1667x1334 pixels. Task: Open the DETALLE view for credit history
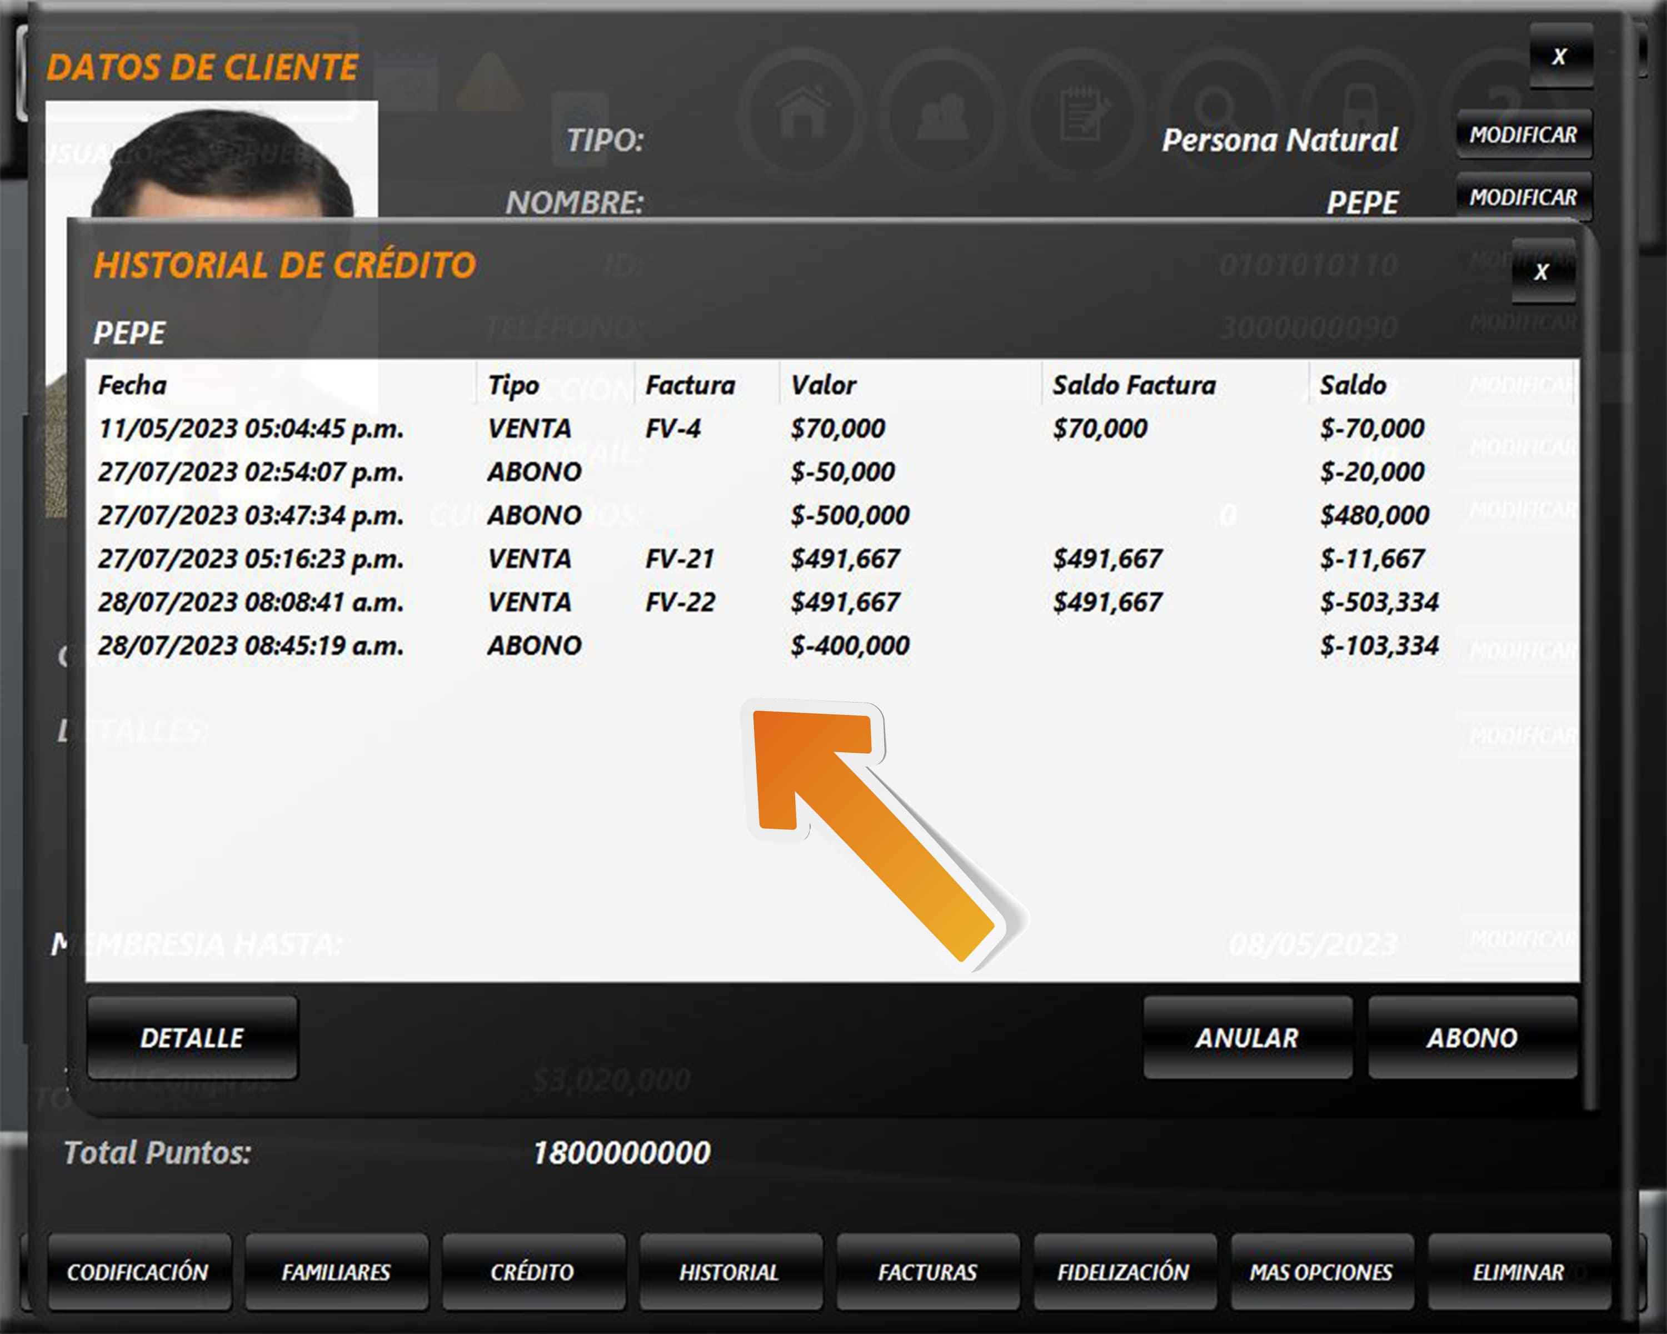click(192, 1037)
